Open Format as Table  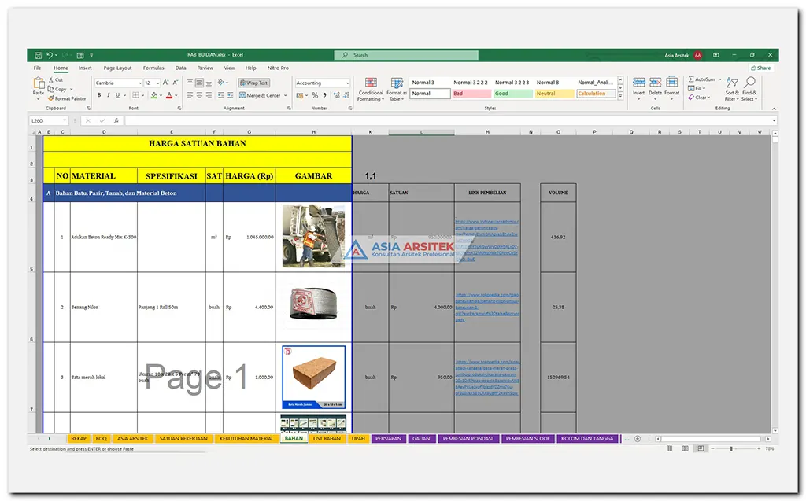coord(397,90)
